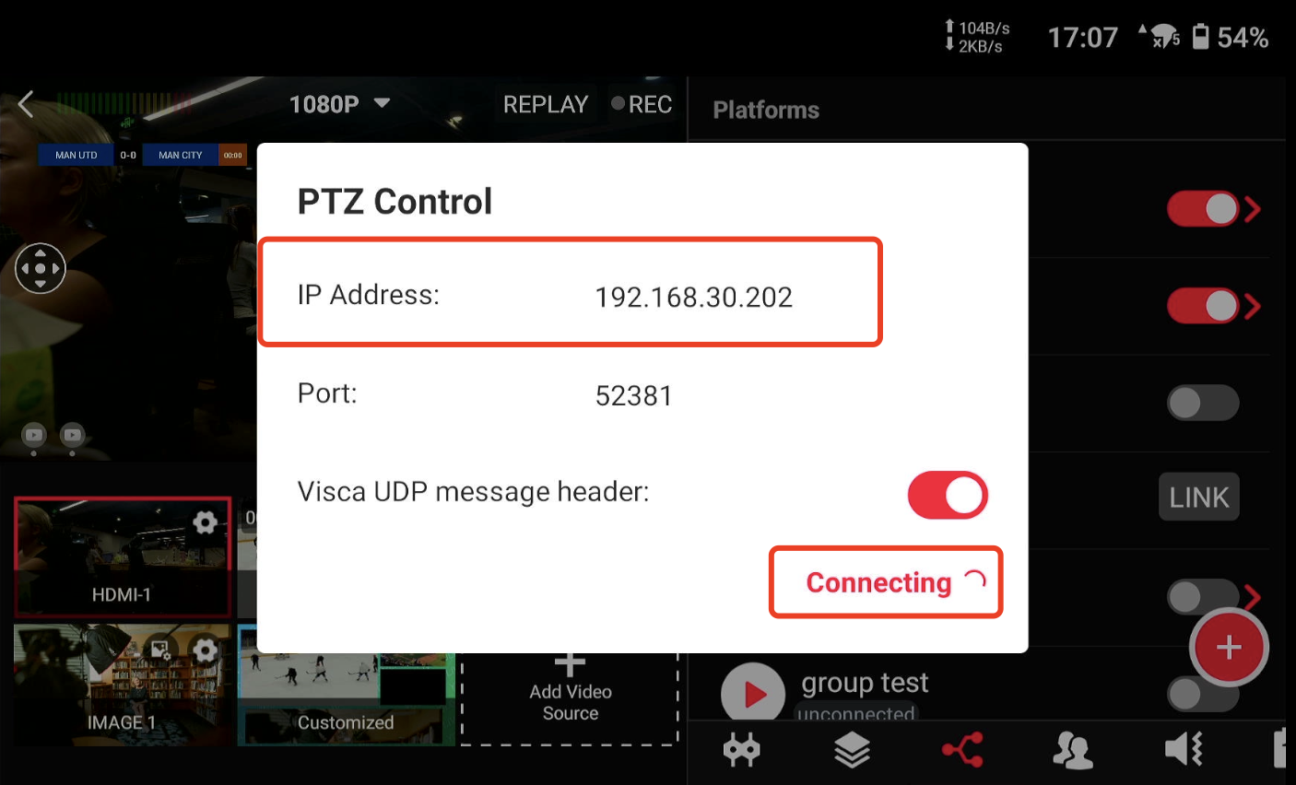Edit the IP Address field value

(x=694, y=297)
